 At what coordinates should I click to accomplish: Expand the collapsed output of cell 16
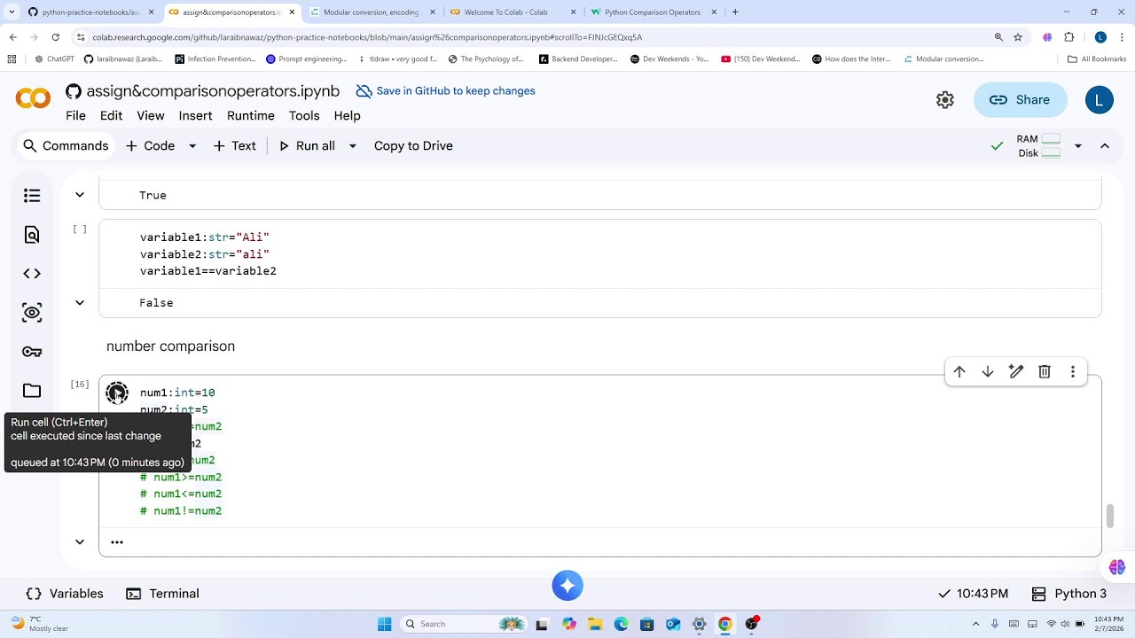tap(80, 541)
